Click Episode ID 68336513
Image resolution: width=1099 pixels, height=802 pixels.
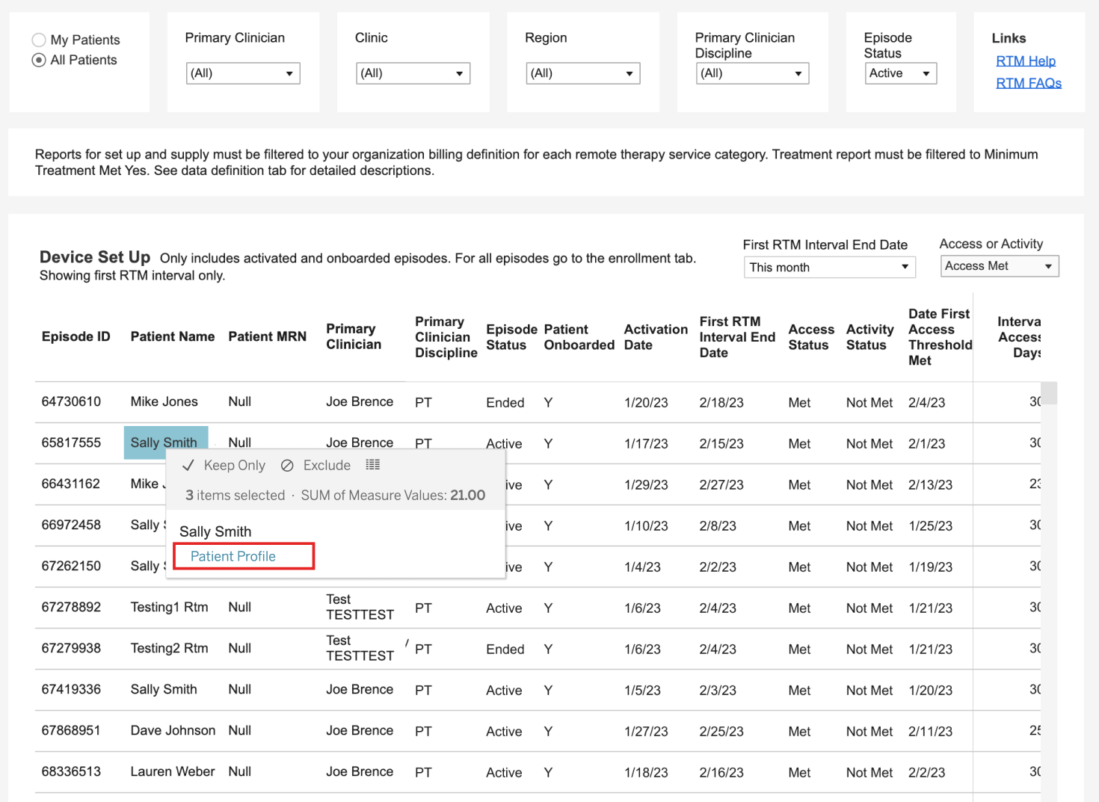click(x=71, y=771)
